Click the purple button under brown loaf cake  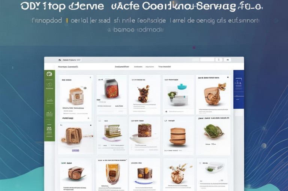click(x=75, y=151)
